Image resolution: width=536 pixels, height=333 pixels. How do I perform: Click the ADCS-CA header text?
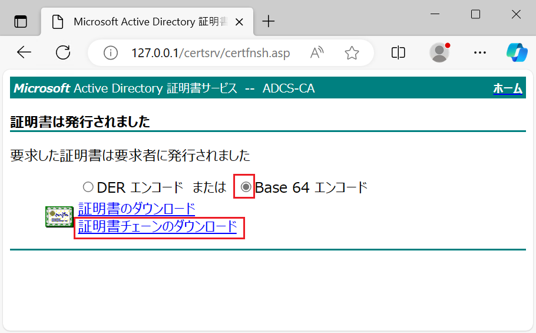[x=289, y=88]
